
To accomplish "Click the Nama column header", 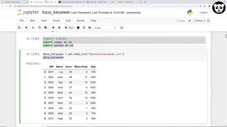I will pyautogui.click(x=59, y=67).
